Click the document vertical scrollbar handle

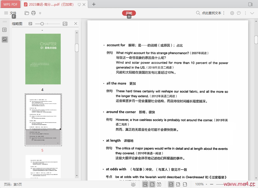coord(256,40)
